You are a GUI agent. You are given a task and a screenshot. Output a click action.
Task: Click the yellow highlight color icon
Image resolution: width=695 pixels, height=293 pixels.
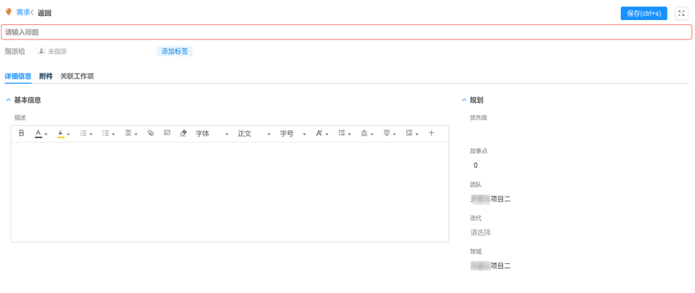click(x=61, y=133)
